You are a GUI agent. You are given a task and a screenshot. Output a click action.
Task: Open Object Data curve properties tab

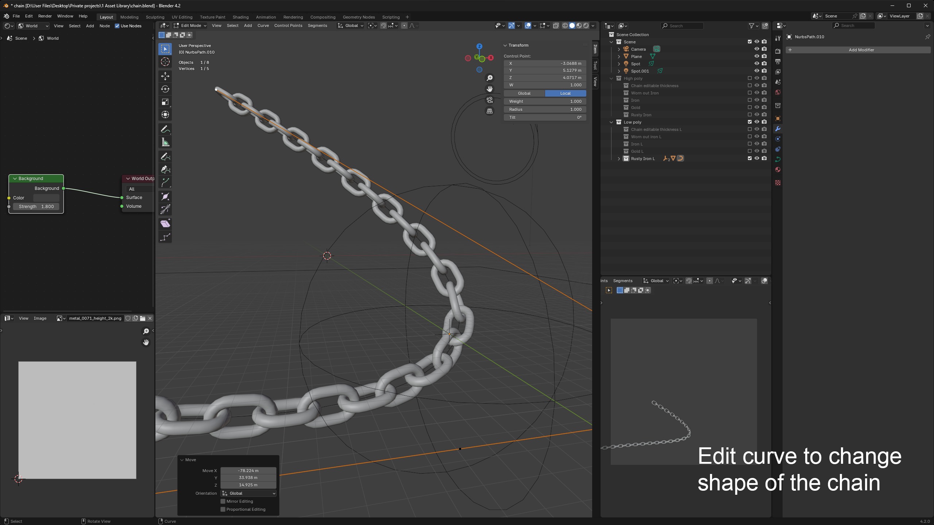point(778,159)
